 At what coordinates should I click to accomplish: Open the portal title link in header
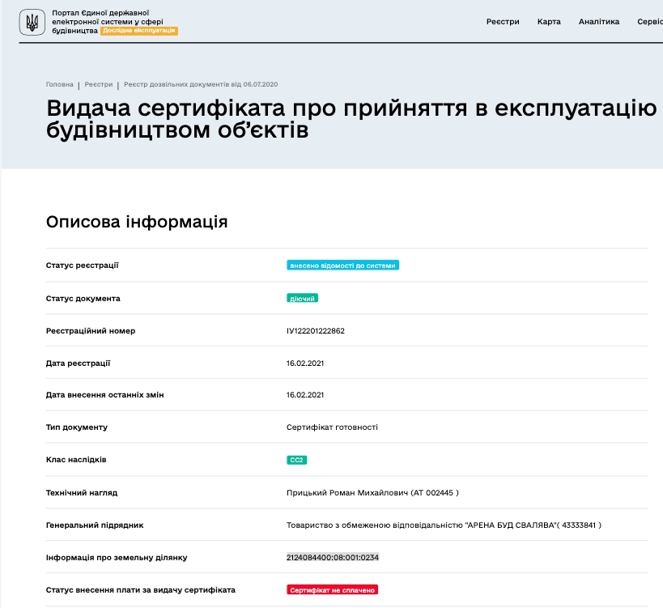(108, 22)
